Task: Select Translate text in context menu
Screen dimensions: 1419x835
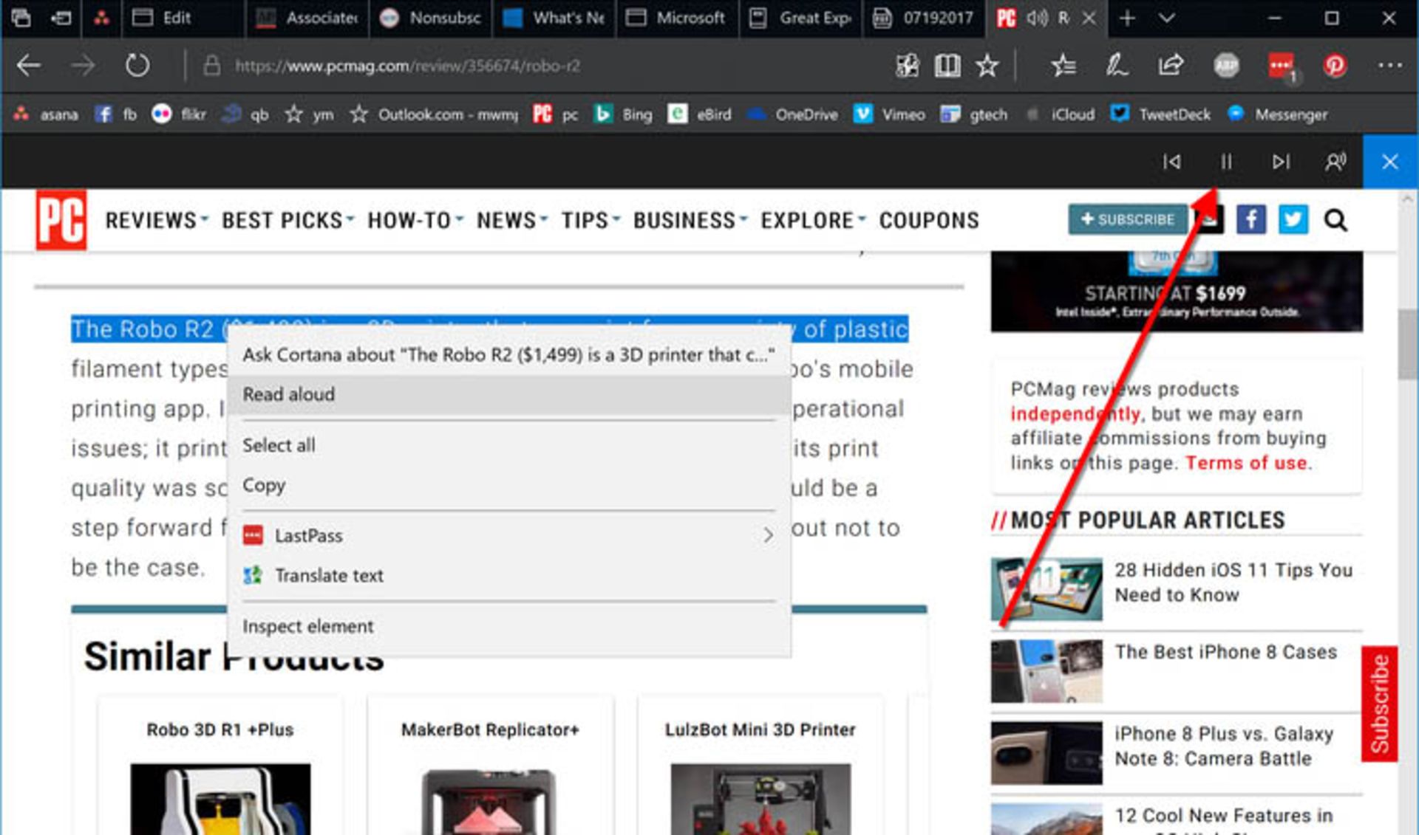Action: click(508, 575)
